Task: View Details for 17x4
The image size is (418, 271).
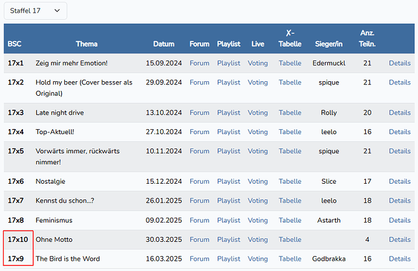Action: pos(400,132)
